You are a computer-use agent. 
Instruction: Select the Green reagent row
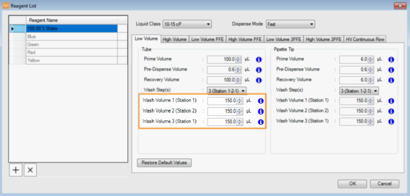point(72,44)
